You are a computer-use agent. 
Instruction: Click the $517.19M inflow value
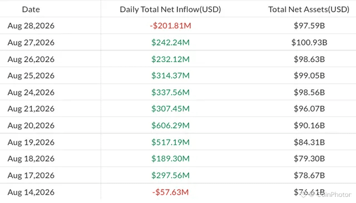[x=170, y=142]
